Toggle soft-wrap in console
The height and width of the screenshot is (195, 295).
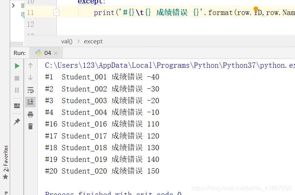coord(30,90)
